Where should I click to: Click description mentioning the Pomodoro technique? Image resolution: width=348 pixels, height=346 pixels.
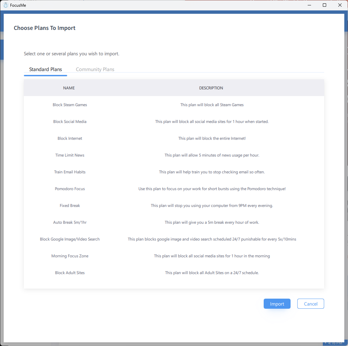pos(212,189)
